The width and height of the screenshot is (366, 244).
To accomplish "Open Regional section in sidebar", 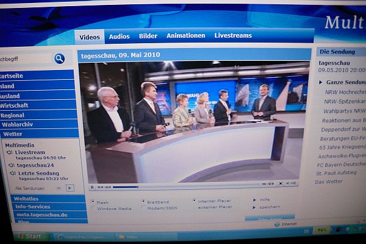I will pyautogui.click(x=38, y=115).
